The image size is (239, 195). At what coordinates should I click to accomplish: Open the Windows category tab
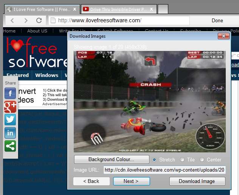pos(47,75)
